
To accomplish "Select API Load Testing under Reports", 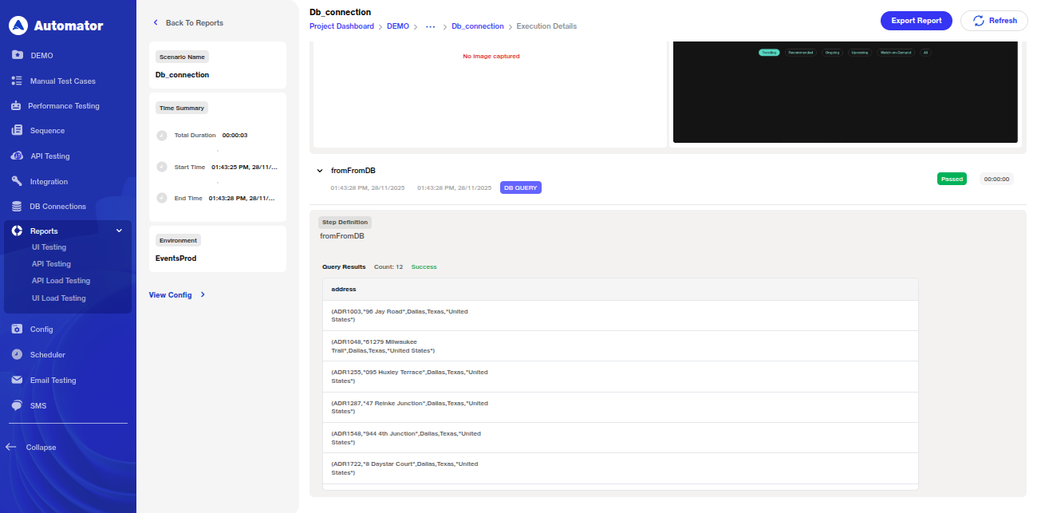I will 61,281.
